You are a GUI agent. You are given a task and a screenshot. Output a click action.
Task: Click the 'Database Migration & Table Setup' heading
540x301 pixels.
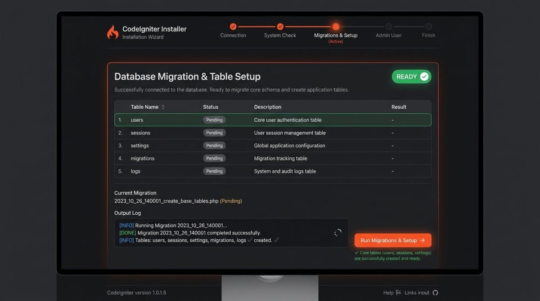187,77
